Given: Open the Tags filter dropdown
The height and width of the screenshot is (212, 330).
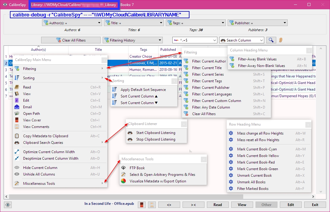Looking at the screenshot, I should tap(196, 23).
